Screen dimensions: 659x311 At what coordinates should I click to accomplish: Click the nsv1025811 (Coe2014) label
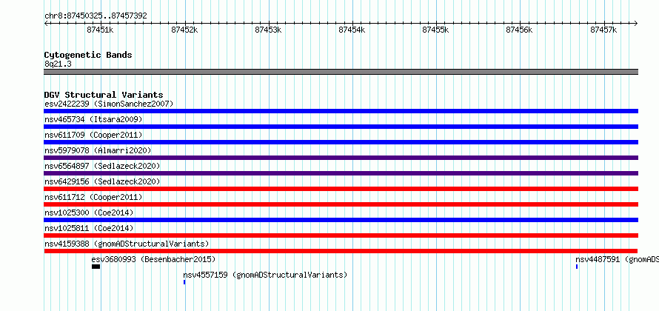click(x=89, y=228)
